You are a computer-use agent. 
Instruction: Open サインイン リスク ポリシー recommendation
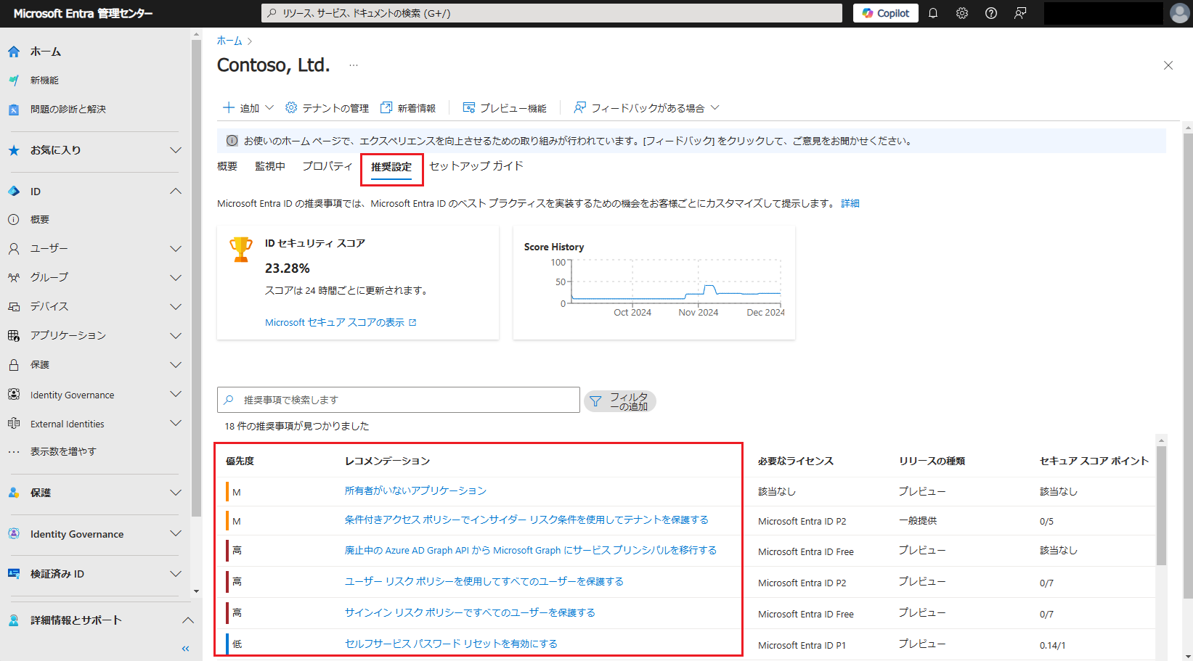470,613
